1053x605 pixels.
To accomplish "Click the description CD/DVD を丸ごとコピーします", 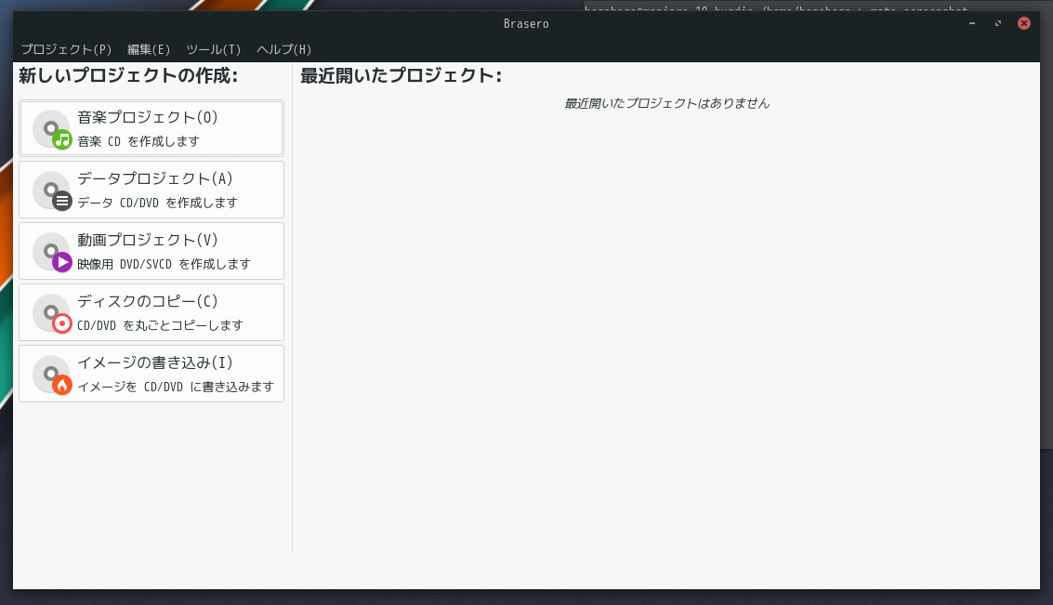I will (161, 325).
